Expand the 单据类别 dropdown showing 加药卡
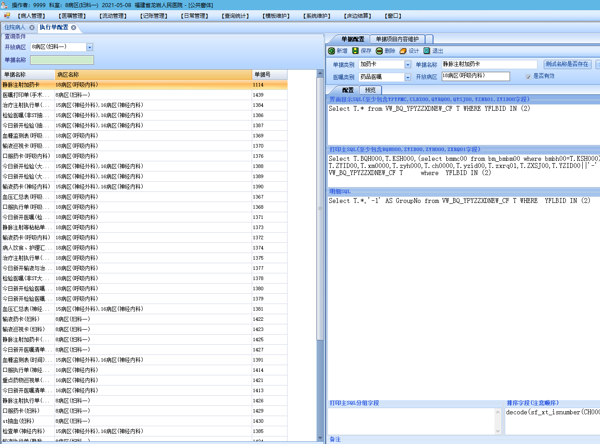600x444 pixels. pos(408,65)
